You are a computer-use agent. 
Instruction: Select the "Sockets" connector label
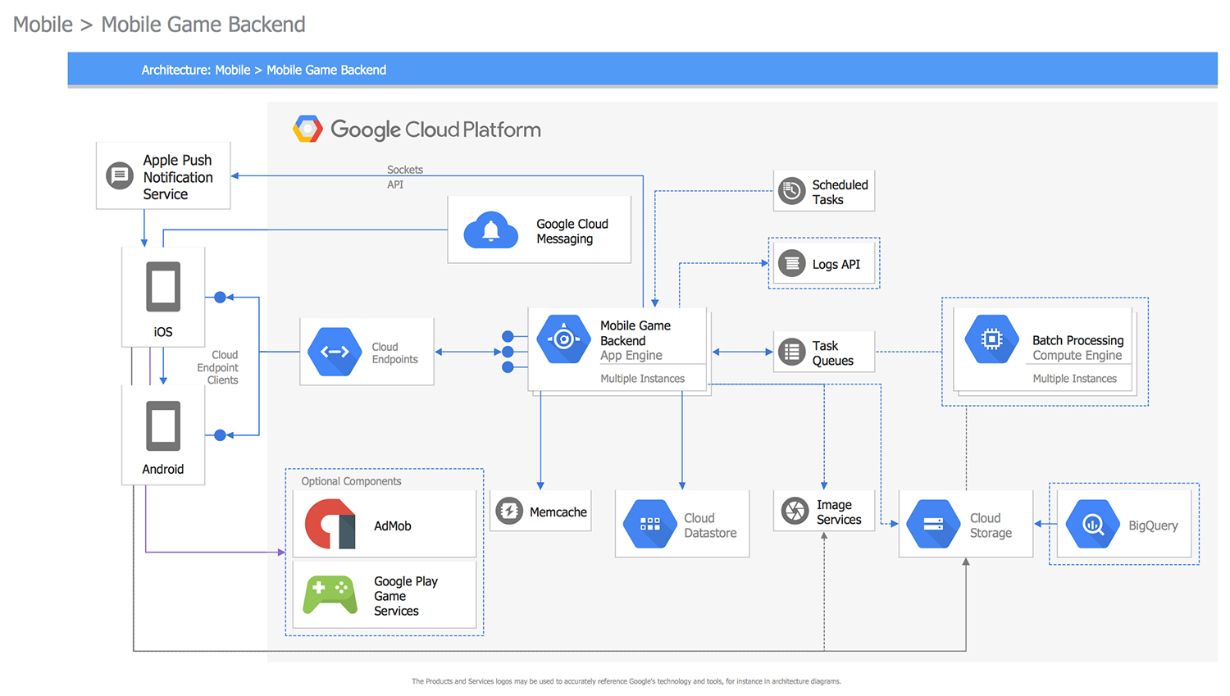pyautogui.click(x=405, y=170)
